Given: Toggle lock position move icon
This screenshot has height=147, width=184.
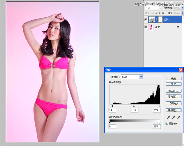Looking at the screenshot, I should [x=159, y=13].
